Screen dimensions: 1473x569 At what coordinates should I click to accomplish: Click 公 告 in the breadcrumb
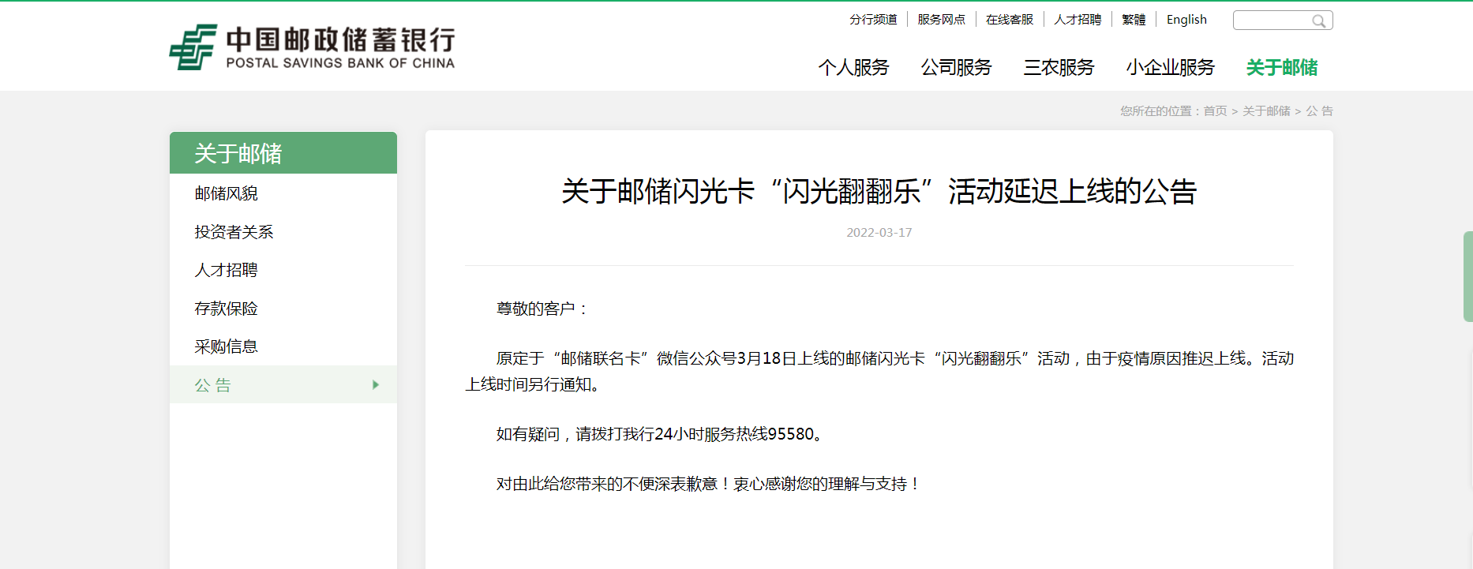[1319, 111]
